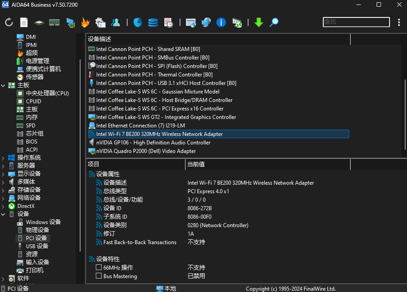Select Intel Ethernet Connection (7) I219-LM row
The image size is (407, 292).
(218, 126)
